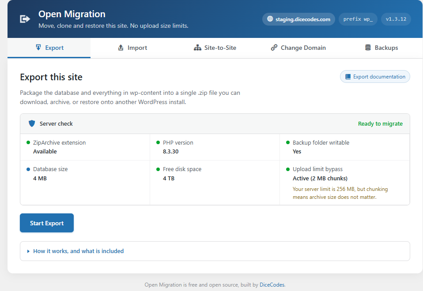Click the Site-to-Site network icon
Screen dimensions: 423x291
click(197, 48)
